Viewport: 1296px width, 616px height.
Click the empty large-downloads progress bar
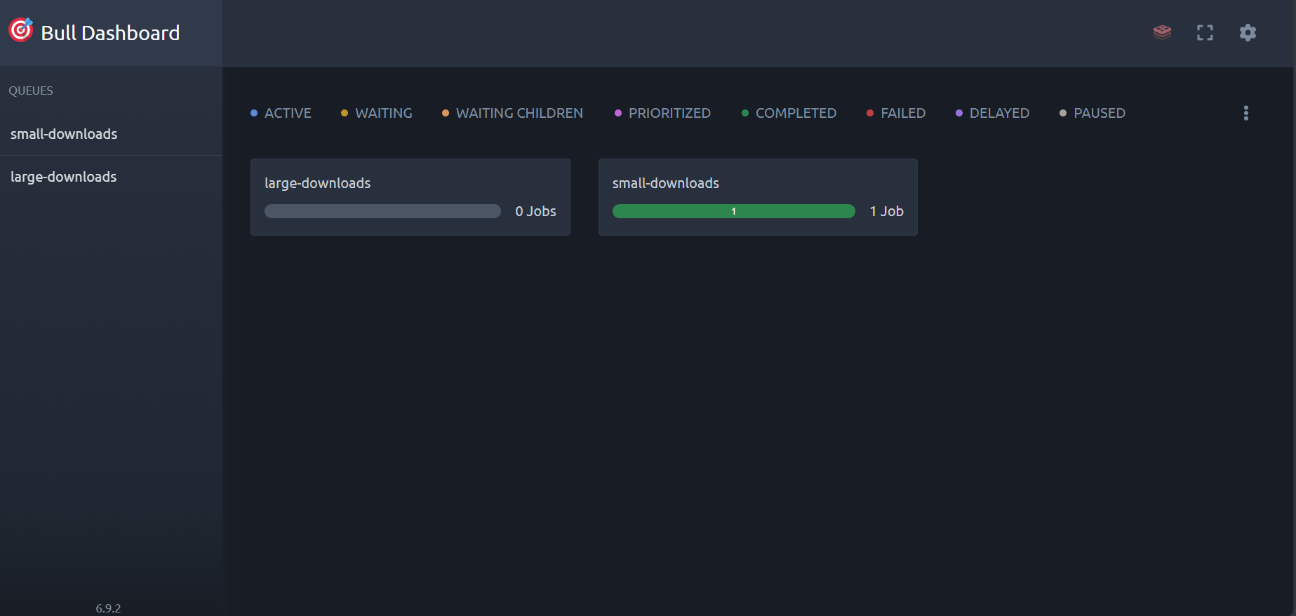coord(382,211)
